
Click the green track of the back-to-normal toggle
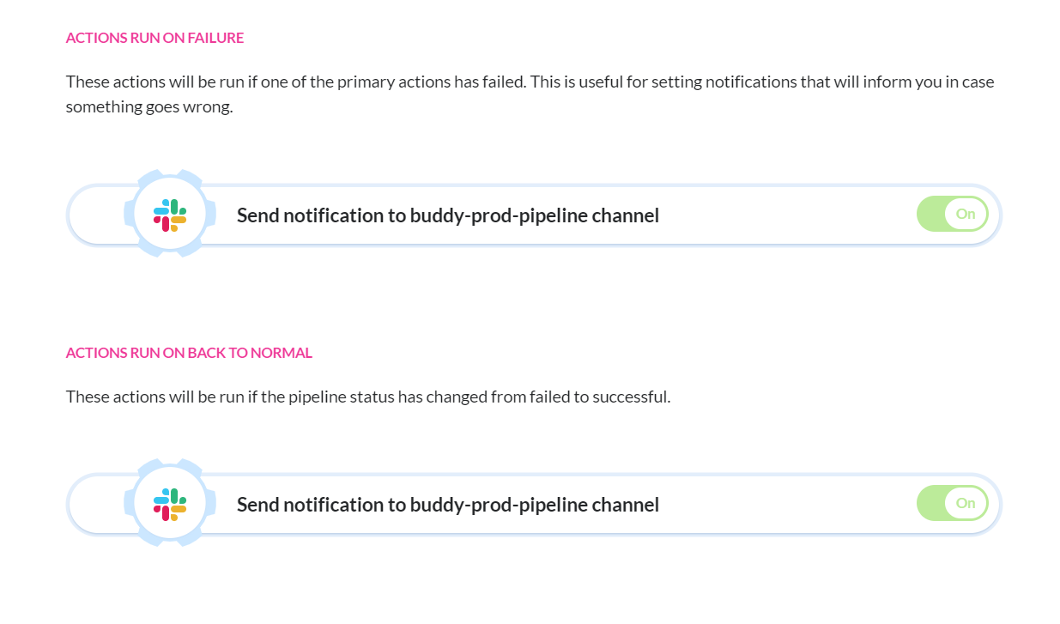(930, 503)
